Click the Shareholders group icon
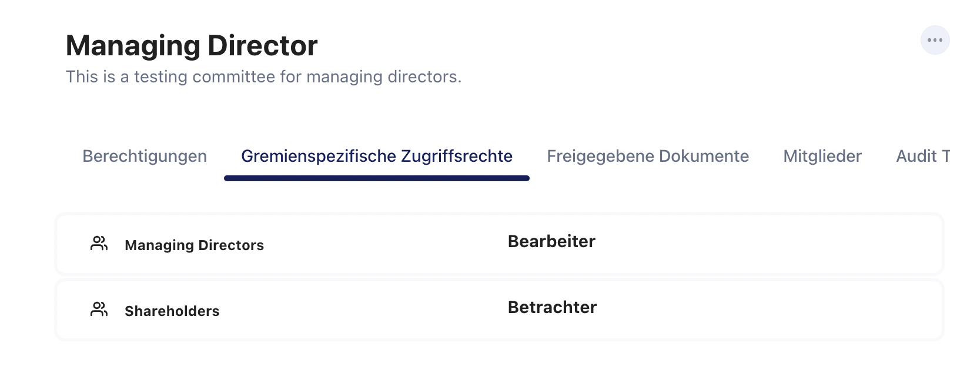This screenshot has height=386, width=977. click(x=99, y=310)
